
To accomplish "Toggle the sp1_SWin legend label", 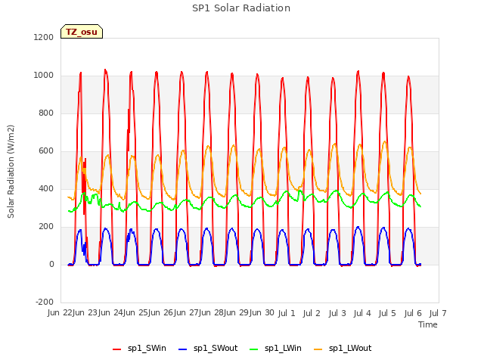I will pyautogui.click(x=147, y=348).
